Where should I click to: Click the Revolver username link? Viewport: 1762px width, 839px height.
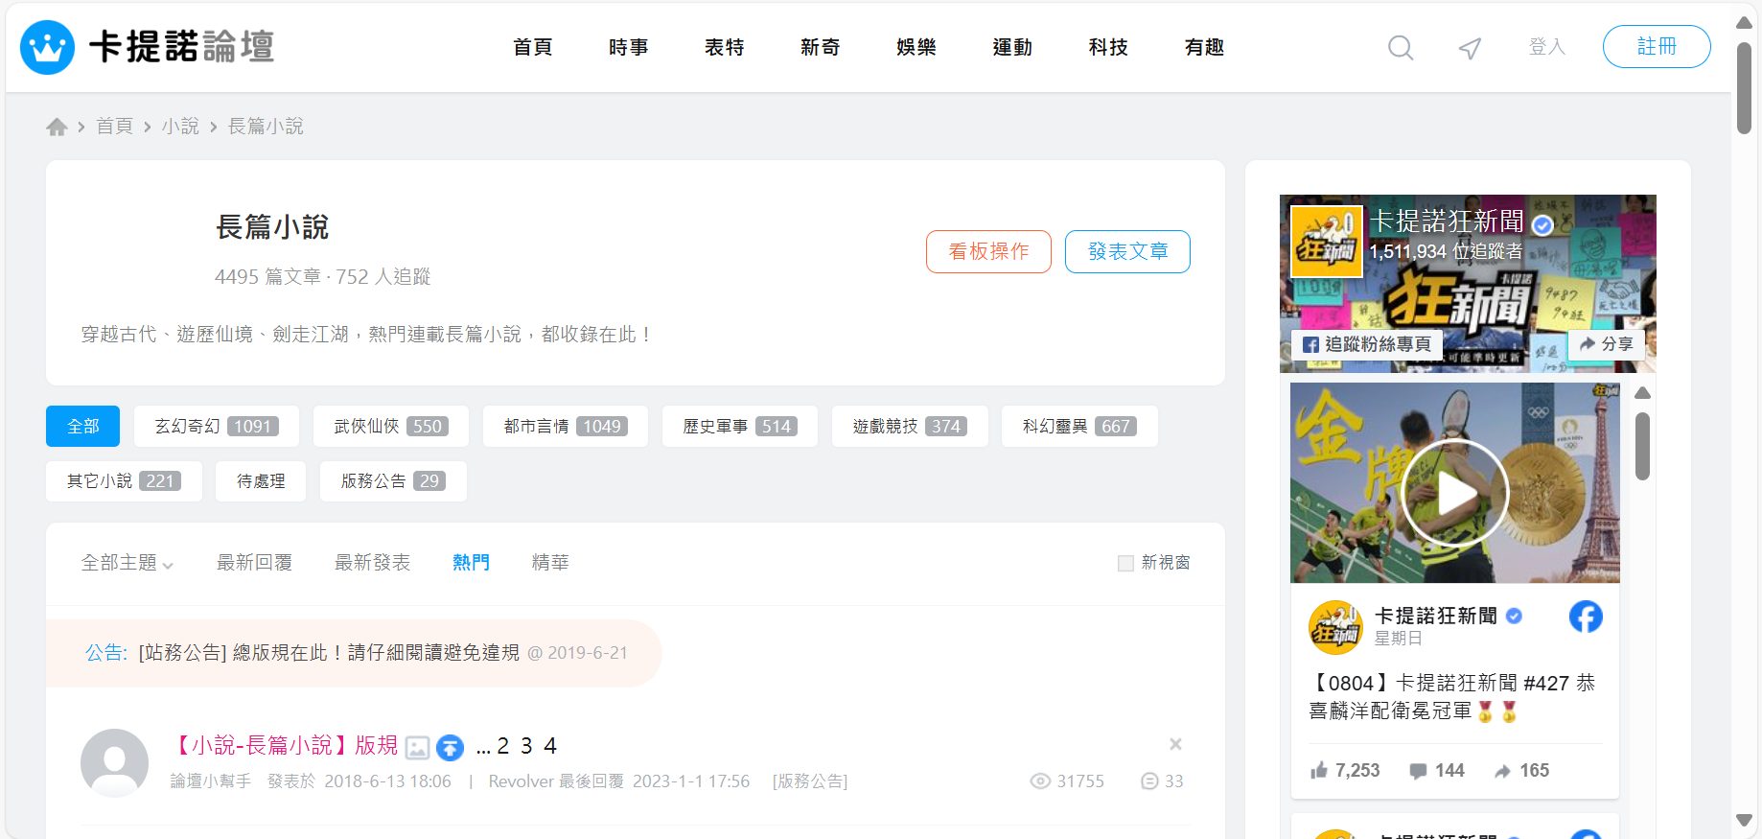tap(521, 781)
